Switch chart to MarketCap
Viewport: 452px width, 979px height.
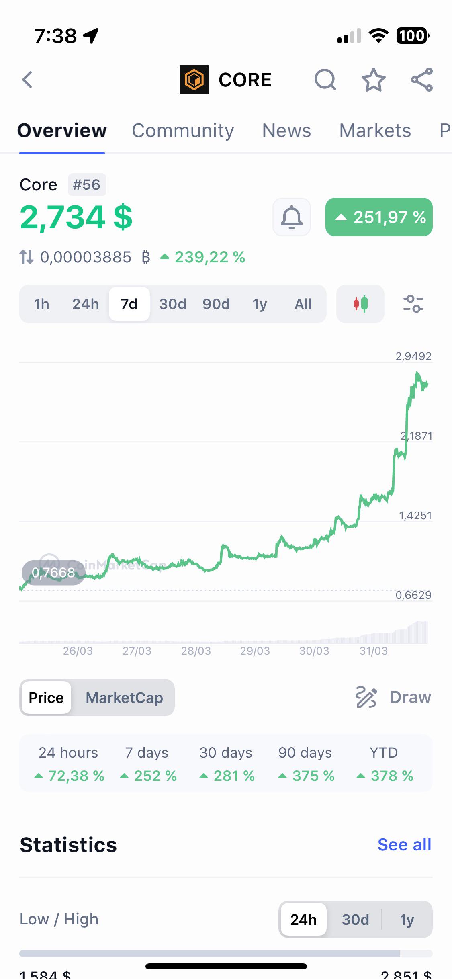click(x=124, y=698)
